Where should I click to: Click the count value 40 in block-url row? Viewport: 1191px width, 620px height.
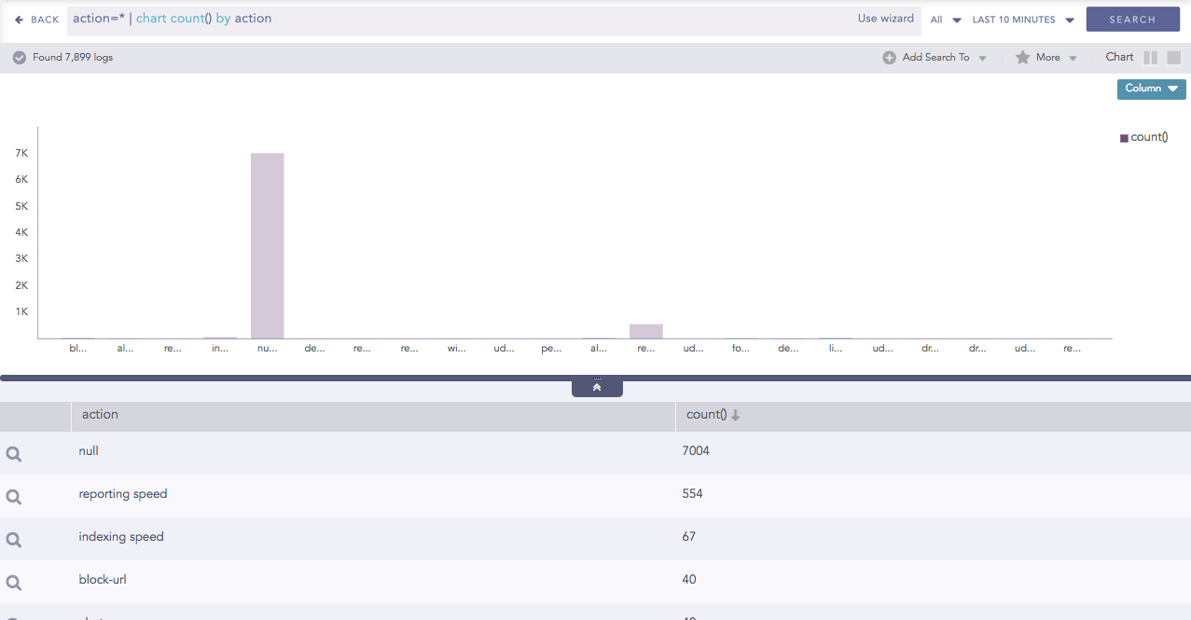(689, 580)
